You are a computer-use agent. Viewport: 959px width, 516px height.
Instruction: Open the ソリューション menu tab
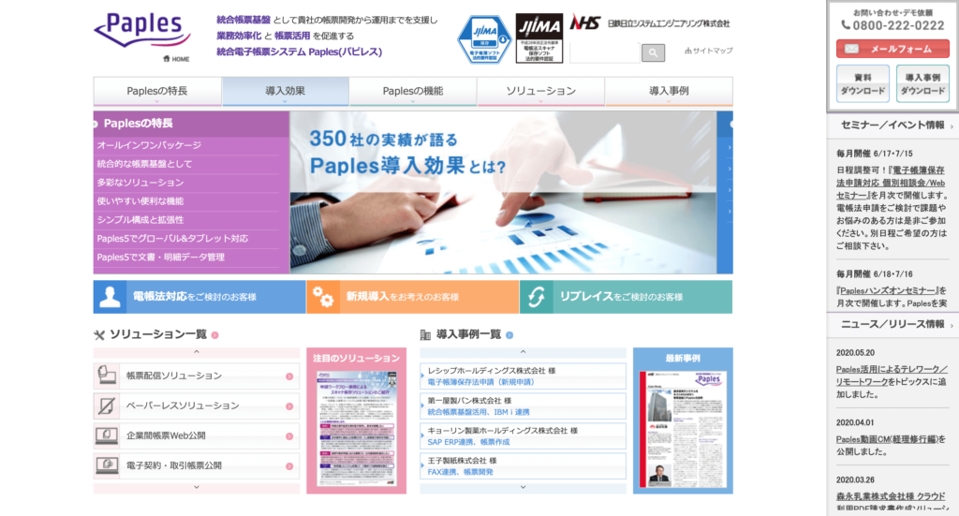tap(540, 91)
